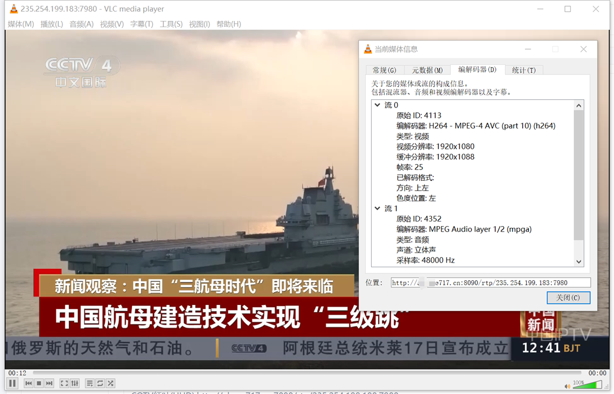
Task: Open the 工具(S) menu
Action: coord(171,24)
